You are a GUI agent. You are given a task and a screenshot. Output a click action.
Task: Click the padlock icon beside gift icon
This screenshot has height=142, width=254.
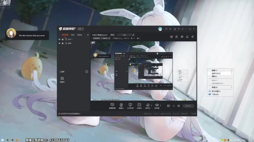[177, 37]
